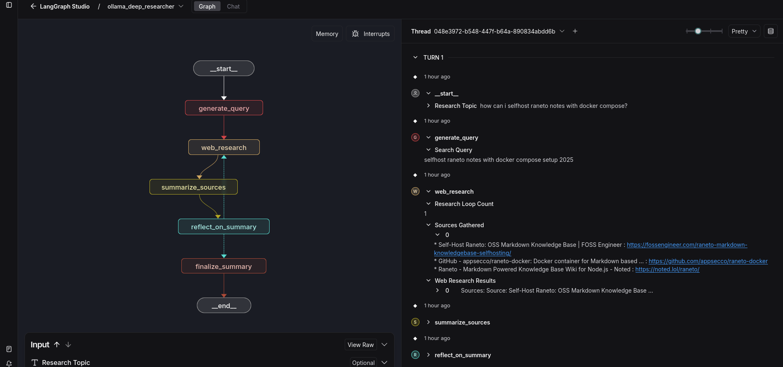Open the github.com appsecco/raneto-docker link
The height and width of the screenshot is (367, 783).
[x=708, y=261]
